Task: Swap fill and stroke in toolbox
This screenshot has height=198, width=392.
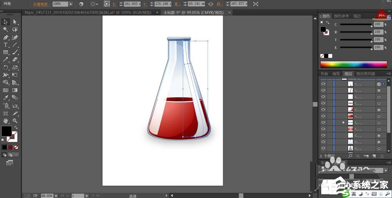Action: [x=16, y=127]
